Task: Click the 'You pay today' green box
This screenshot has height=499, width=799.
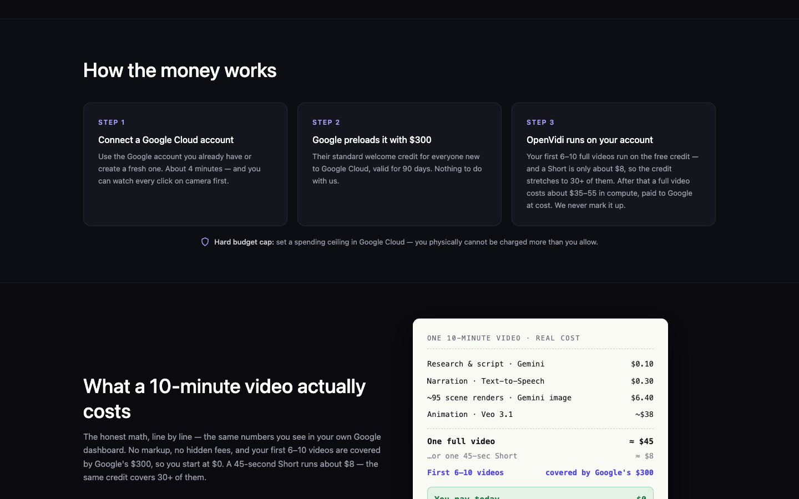Action: click(x=540, y=493)
